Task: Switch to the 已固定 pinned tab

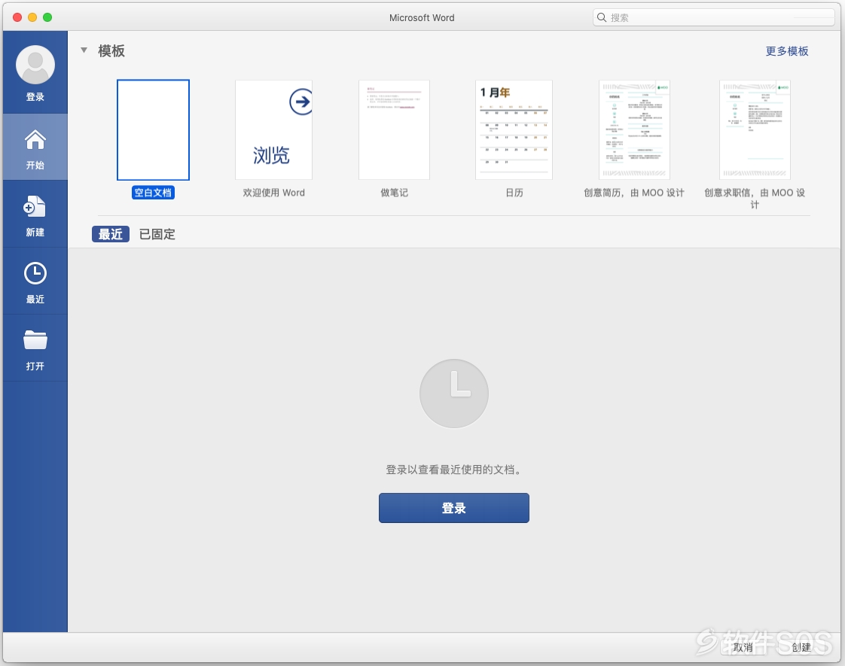Action: (157, 234)
